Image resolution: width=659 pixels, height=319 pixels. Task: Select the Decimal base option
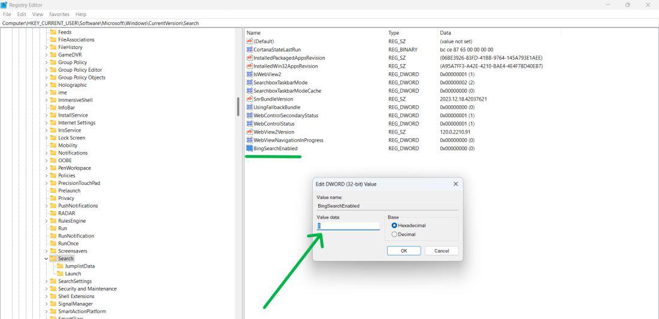click(x=394, y=234)
